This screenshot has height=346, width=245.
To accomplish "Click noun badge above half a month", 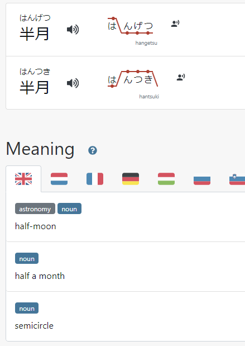I will click(27, 258).
